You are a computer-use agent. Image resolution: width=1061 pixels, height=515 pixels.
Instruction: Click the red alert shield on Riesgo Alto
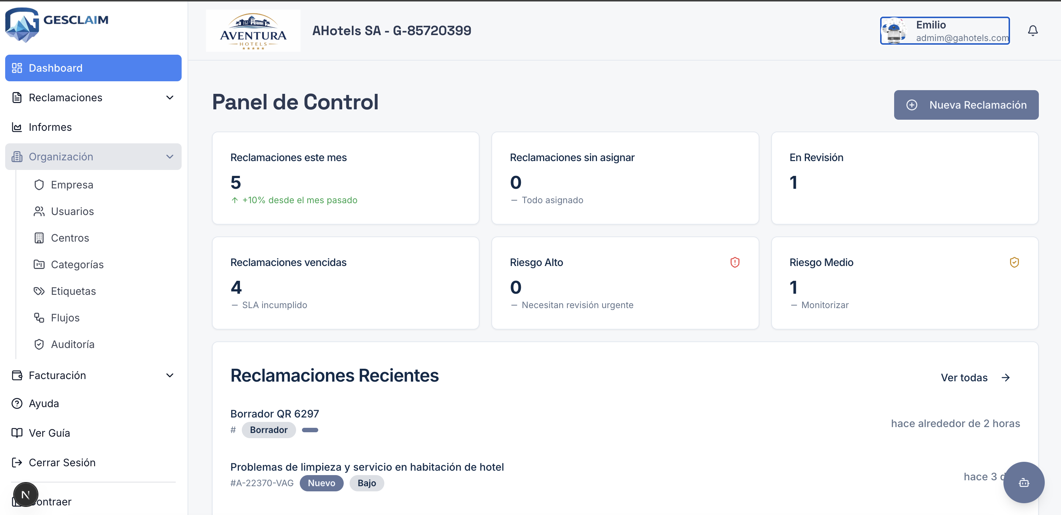tap(735, 262)
